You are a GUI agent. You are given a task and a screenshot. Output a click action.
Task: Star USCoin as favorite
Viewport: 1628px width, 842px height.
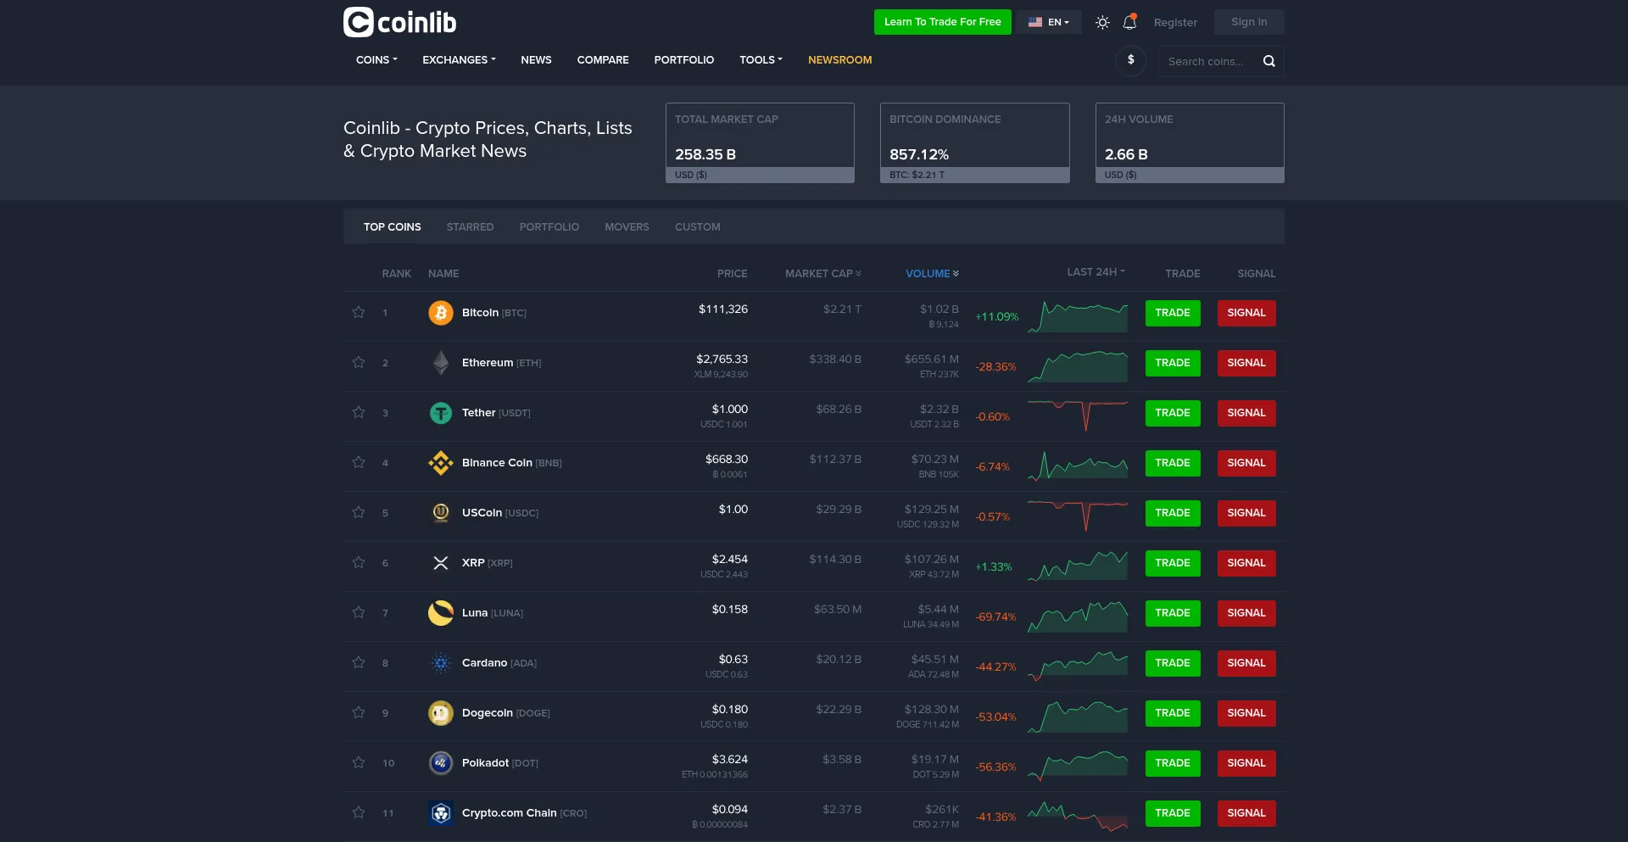tap(359, 512)
